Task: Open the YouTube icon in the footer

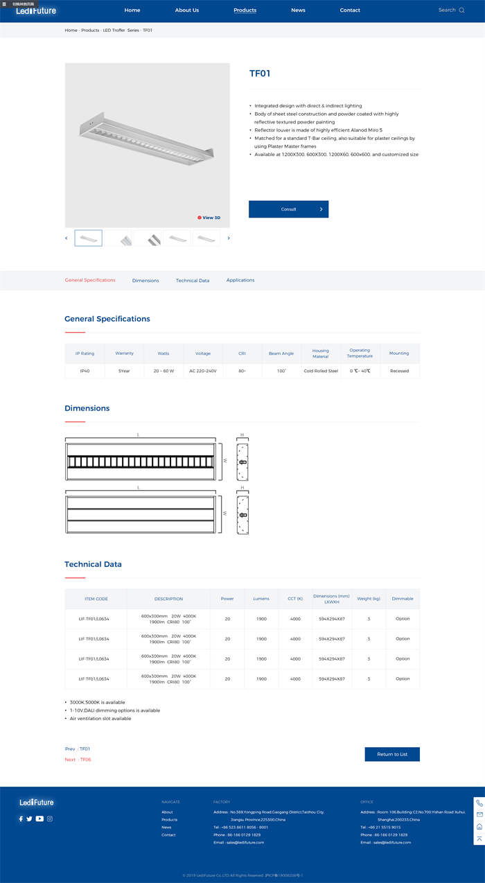Action: tap(39, 819)
